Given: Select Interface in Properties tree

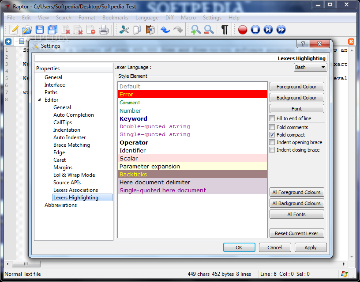Looking at the screenshot, I should pos(55,85).
